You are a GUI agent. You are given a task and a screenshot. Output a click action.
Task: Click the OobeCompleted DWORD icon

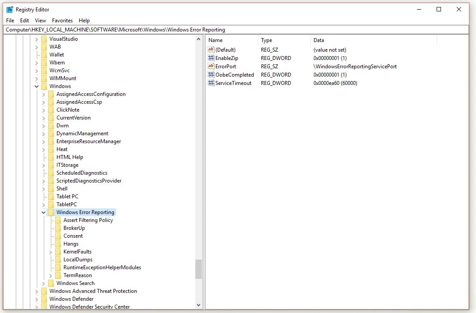tap(211, 75)
